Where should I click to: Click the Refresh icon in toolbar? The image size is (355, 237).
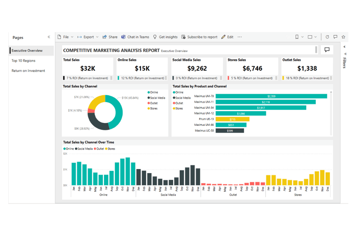pos(327,37)
